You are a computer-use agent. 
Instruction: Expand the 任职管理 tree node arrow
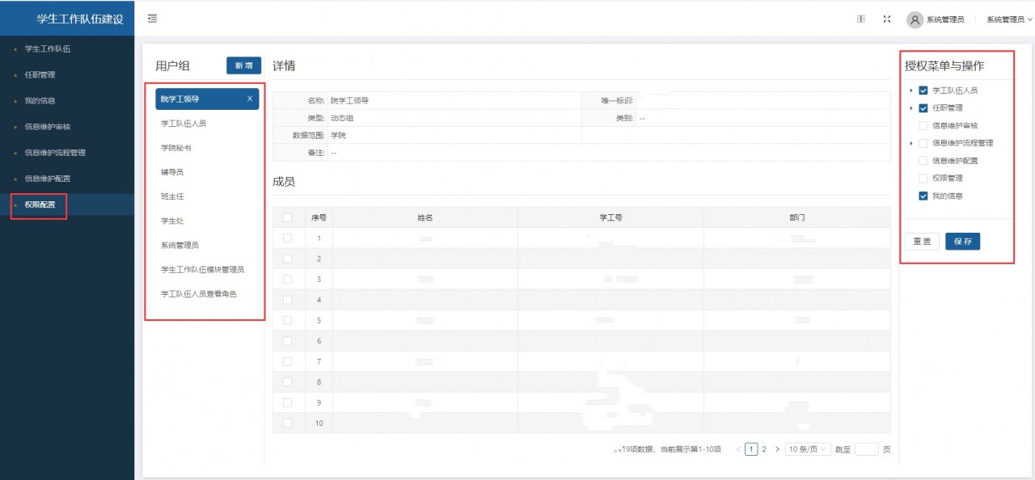click(911, 108)
